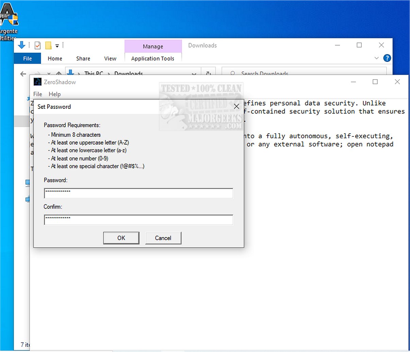The width and height of the screenshot is (410, 352).
Task: Expand the Explorer ribbon with the chevron
Action: (376, 58)
